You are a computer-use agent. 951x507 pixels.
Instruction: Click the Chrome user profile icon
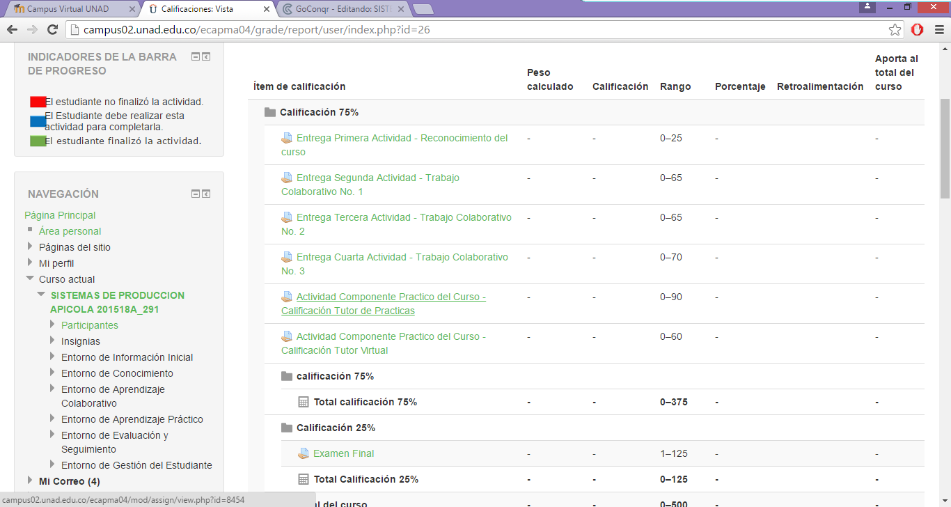coord(867,7)
